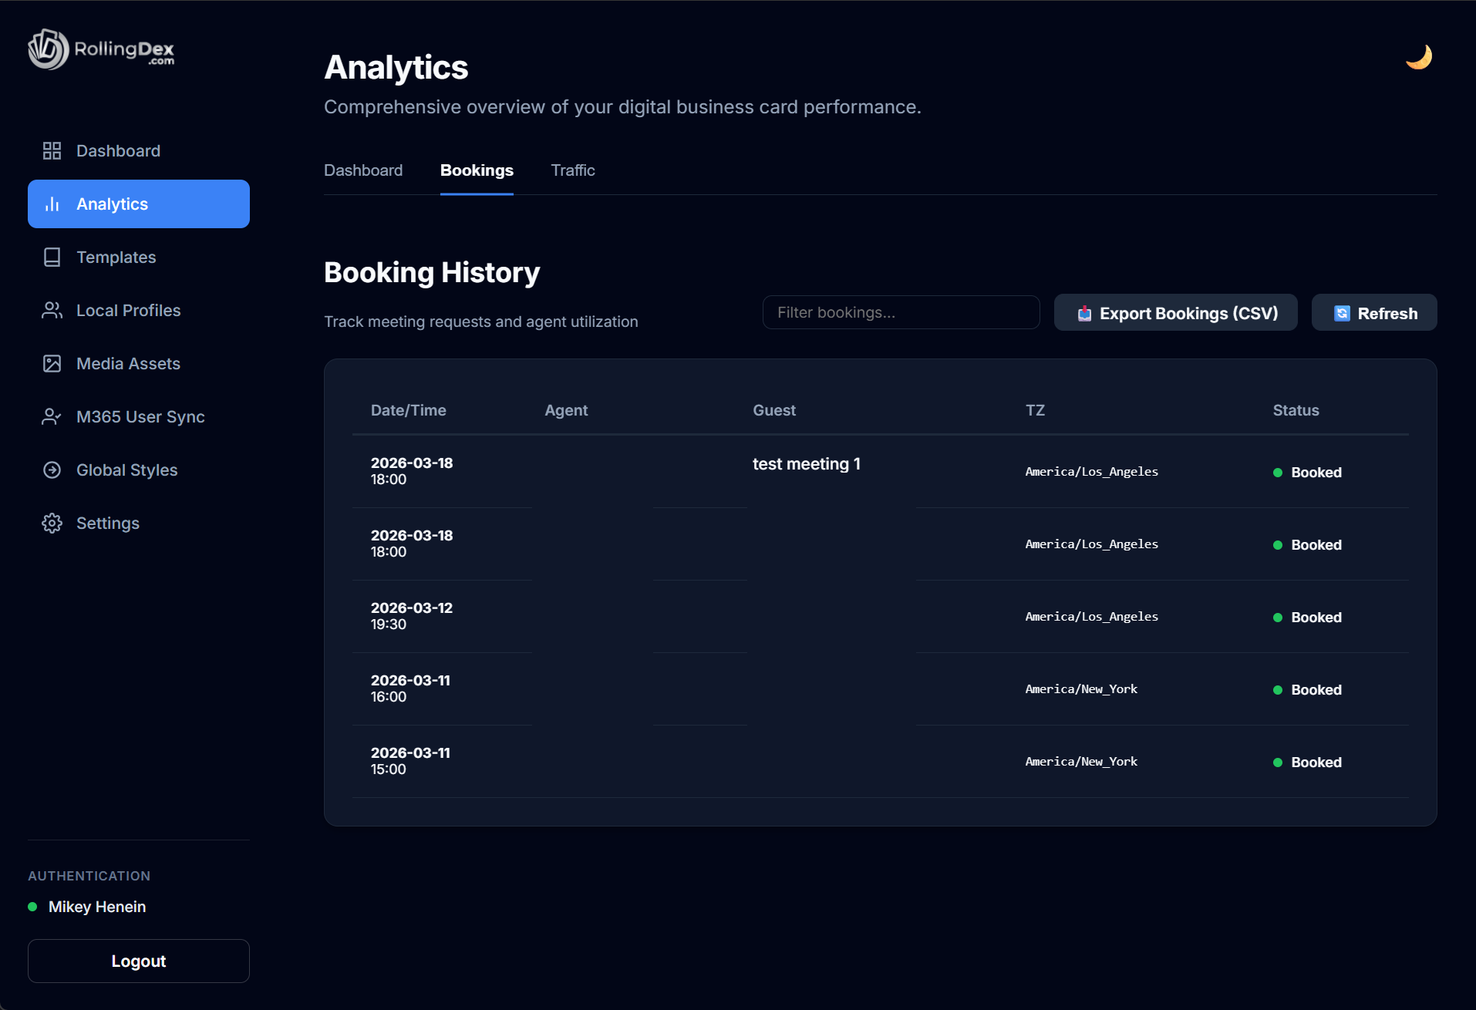This screenshot has height=1010, width=1476.
Task: Open Settings via the gear icon
Action: pos(52,523)
